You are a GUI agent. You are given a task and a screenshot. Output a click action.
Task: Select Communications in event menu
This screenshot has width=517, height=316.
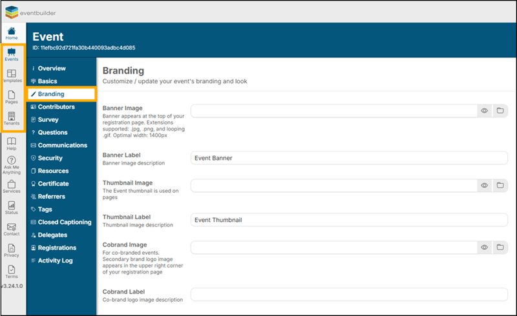62,145
